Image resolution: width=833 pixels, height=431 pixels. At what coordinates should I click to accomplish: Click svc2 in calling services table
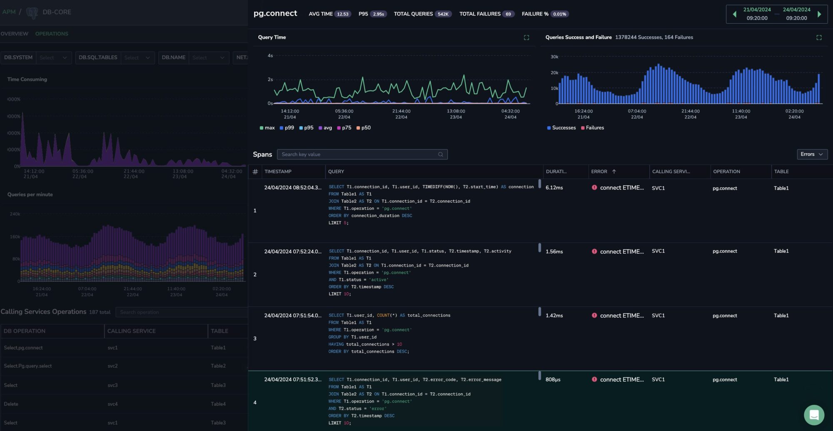(x=112, y=366)
